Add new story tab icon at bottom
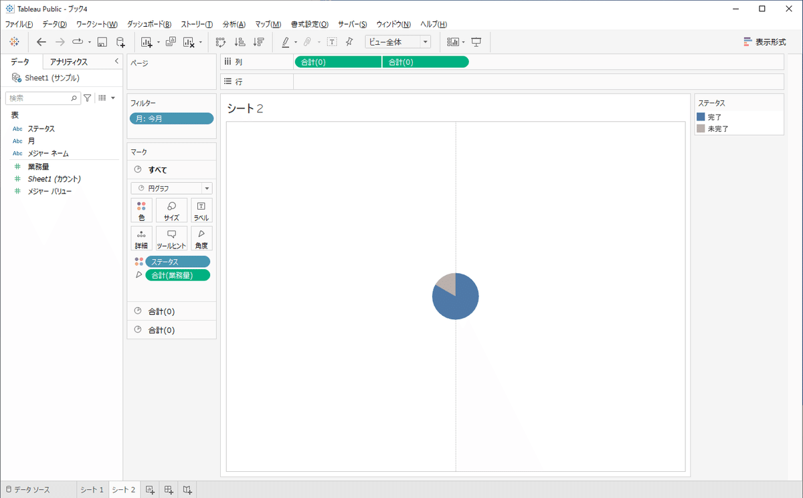803x498 pixels. tap(188, 490)
